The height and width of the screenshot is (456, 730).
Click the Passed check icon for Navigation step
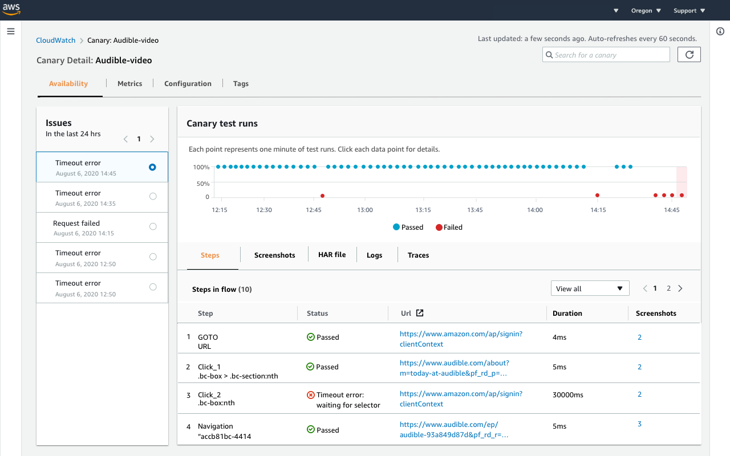[x=311, y=430]
